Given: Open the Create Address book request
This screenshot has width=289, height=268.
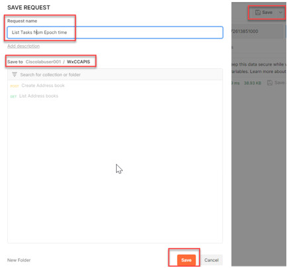Looking at the screenshot, I should point(43,86).
